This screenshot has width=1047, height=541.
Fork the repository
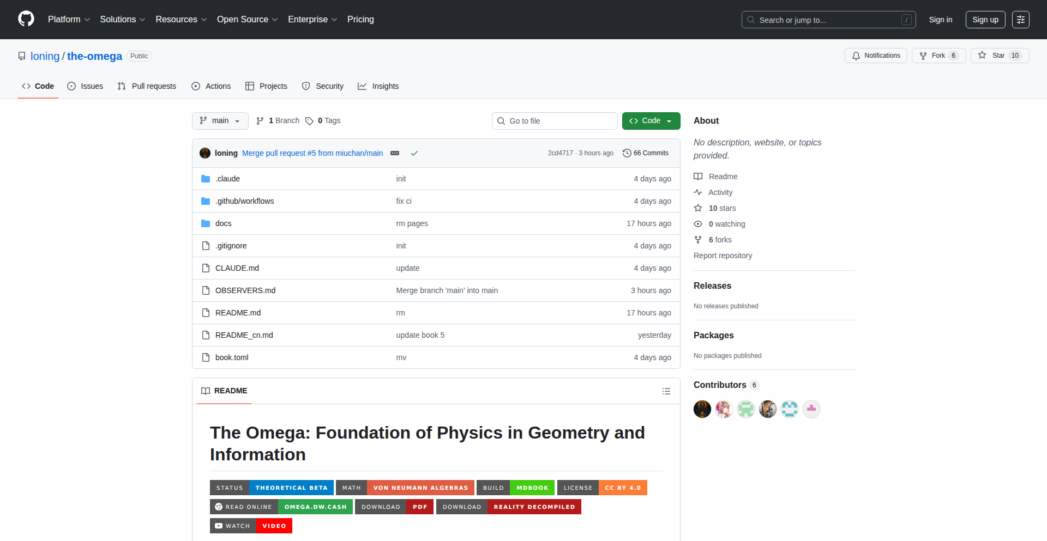pos(938,56)
